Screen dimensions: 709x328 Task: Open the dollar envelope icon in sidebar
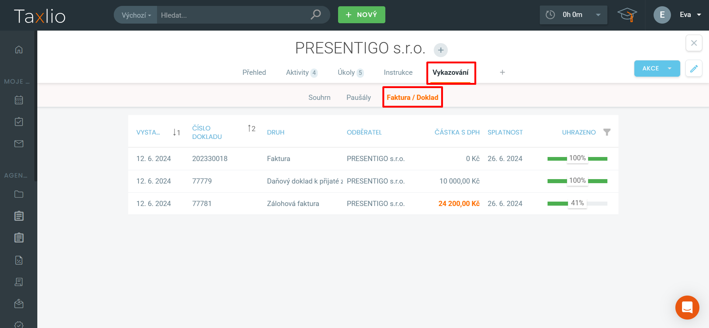click(x=19, y=303)
